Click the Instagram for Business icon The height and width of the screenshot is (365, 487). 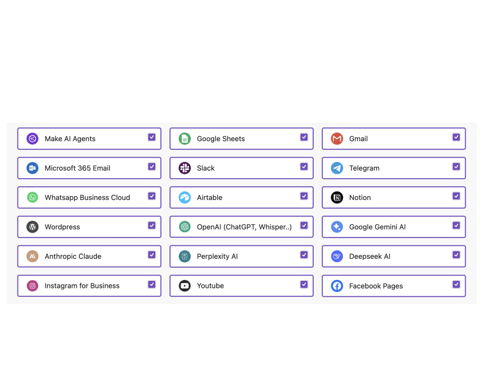tap(33, 286)
